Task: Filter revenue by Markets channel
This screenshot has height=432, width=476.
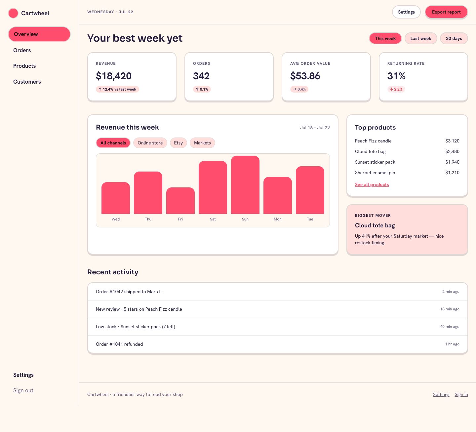Action: (202, 143)
